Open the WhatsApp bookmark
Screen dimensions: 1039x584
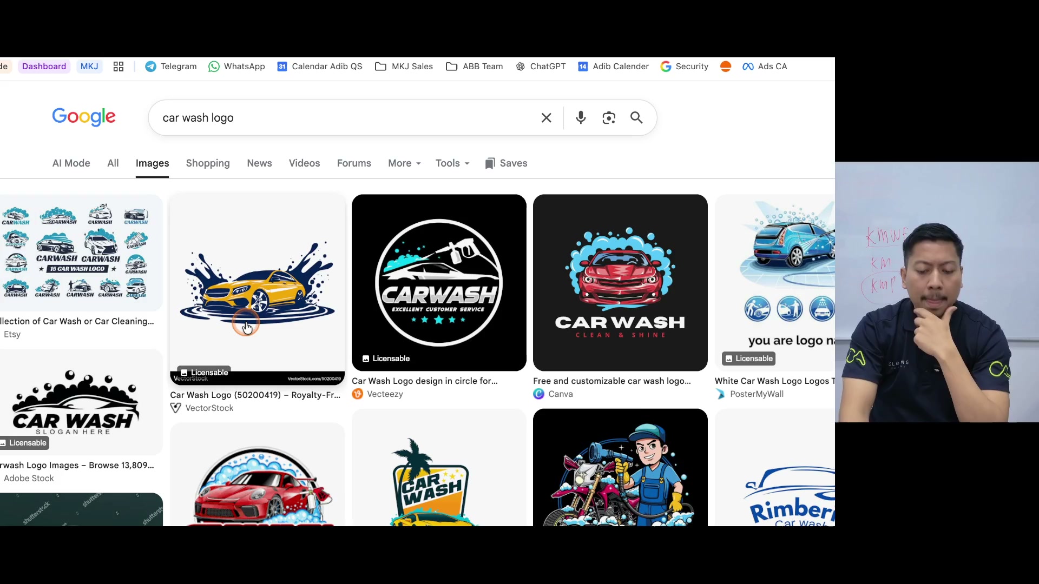click(x=236, y=67)
